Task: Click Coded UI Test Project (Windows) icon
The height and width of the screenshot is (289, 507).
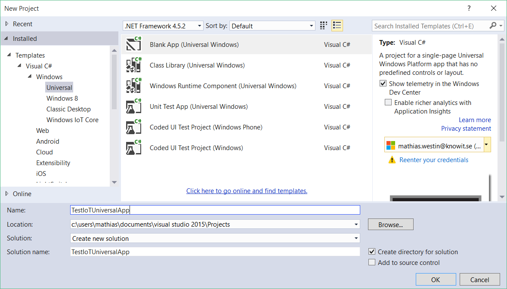Action: [x=134, y=148]
